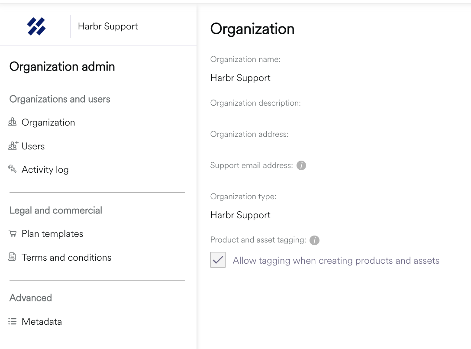
Task: Click the Organization sidebar icon
Action: click(12, 122)
